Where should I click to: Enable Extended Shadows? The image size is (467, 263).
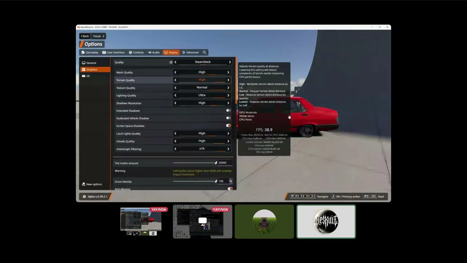pyautogui.click(x=228, y=111)
